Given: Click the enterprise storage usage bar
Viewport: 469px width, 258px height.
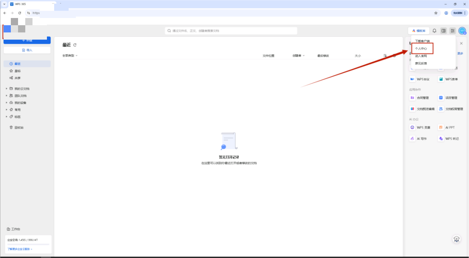Looking at the screenshot, I should tap(28, 244).
